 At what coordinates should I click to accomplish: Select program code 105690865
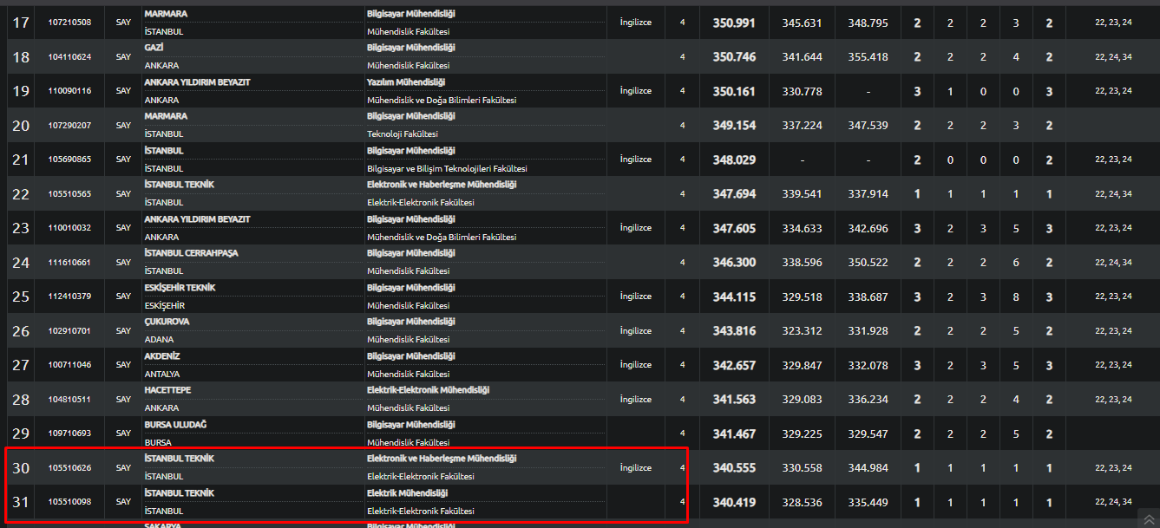point(70,160)
